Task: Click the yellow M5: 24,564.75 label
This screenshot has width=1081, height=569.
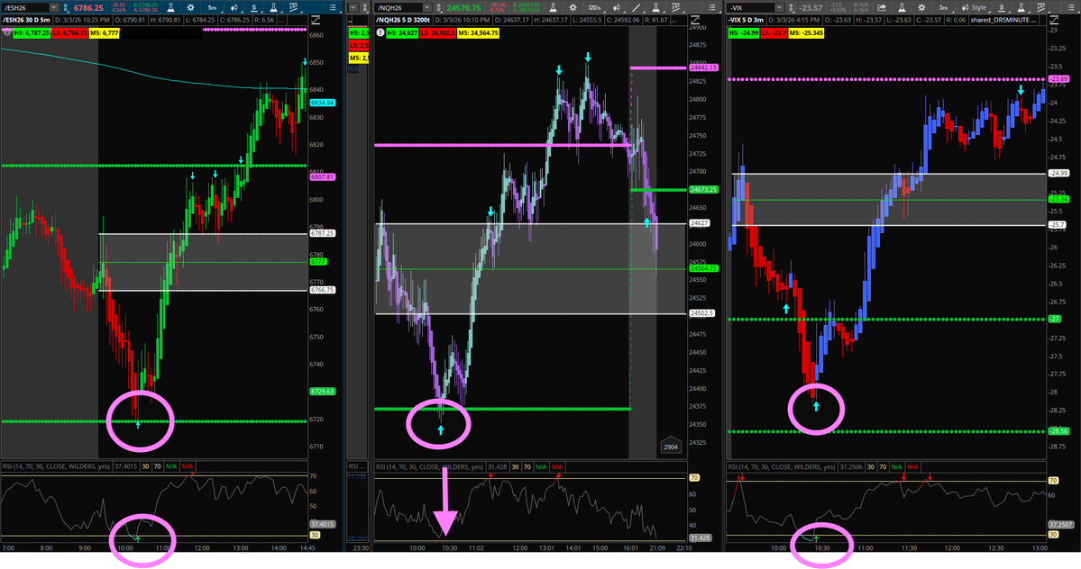Action: [478, 33]
